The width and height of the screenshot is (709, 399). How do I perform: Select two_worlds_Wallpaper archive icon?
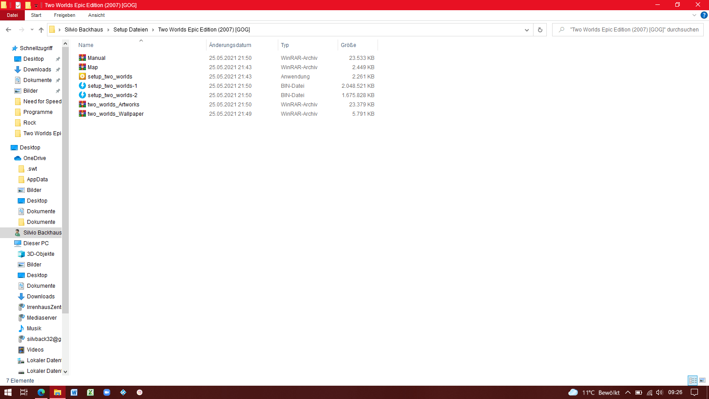(x=82, y=113)
